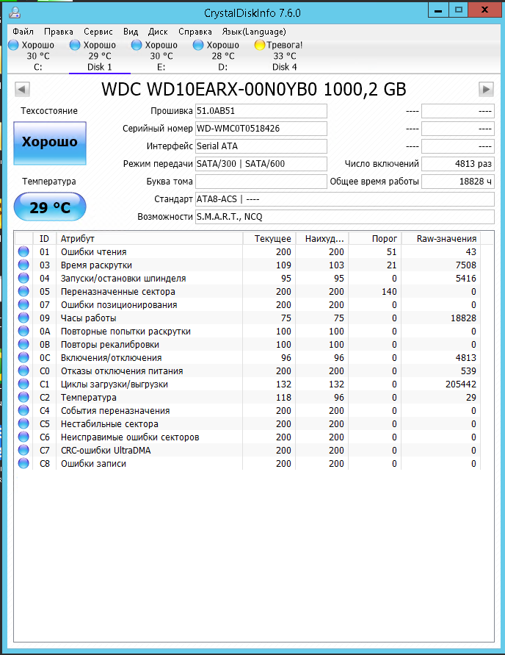Click the Текущее column header
This screenshot has width=505, height=655.
tap(269, 238)
